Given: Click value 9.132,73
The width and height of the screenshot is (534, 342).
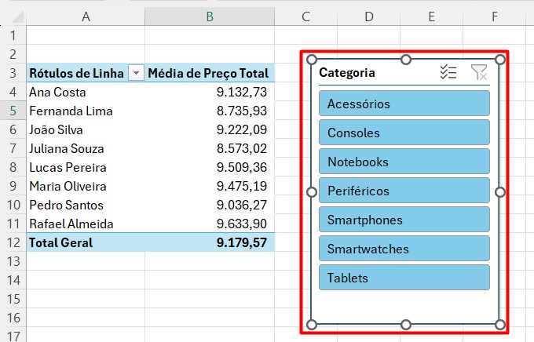Looking at the screenshot, I should point(210,92).
